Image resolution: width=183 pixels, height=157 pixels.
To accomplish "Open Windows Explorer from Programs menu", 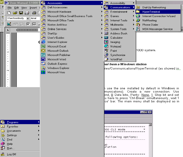I will [x=72, y=68].
